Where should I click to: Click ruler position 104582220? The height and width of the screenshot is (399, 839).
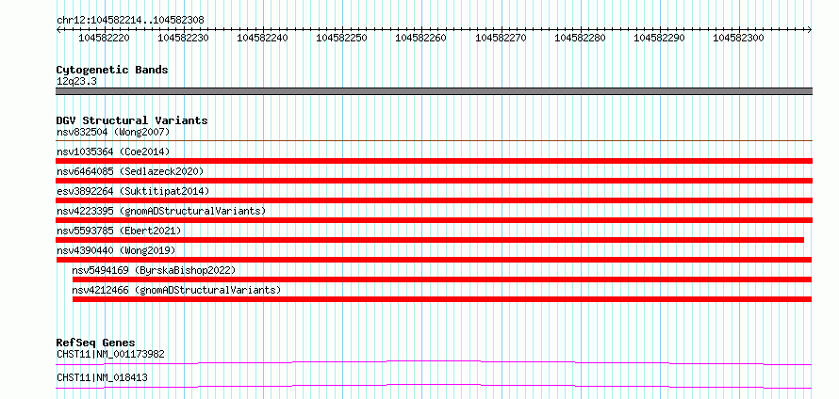[104, 38]
